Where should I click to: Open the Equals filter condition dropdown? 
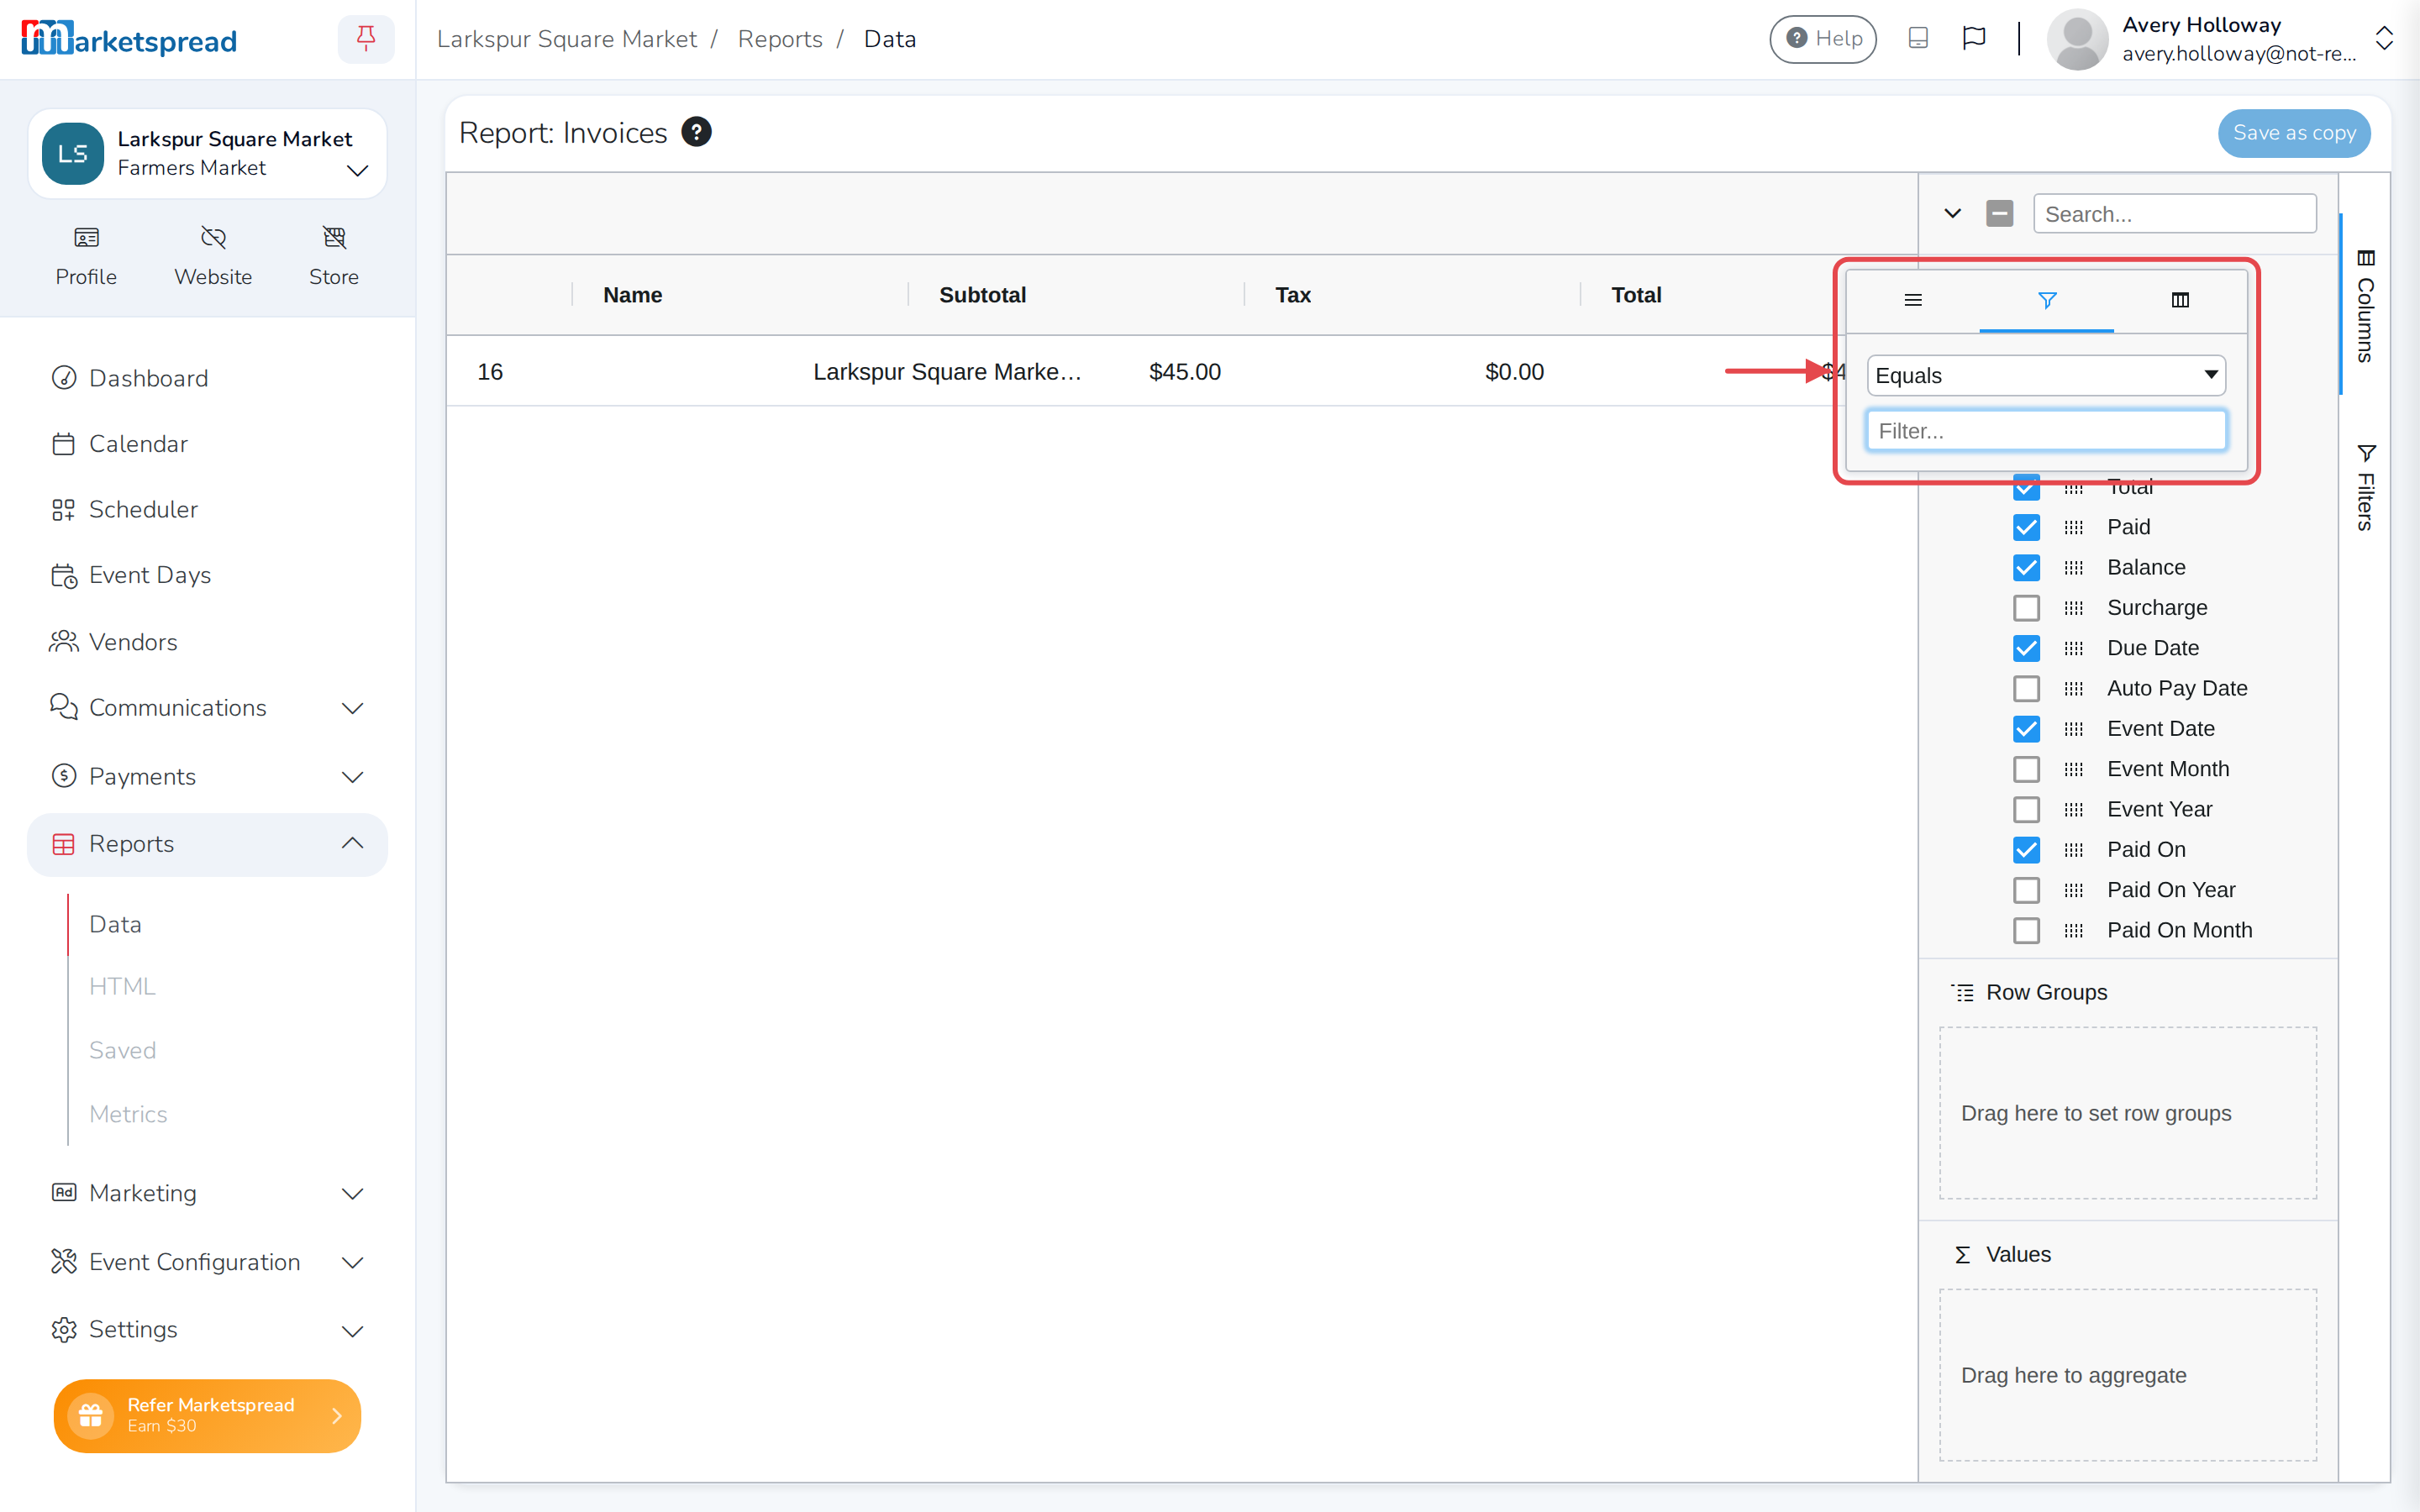[2046, 375]
